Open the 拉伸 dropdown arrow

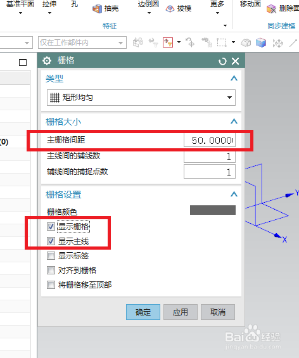[x=49, y=13]
